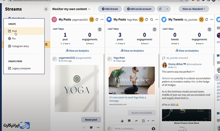This screenshot has width=220, height=131.
Task: Click the Write a comment field
Action: [131, 129]
